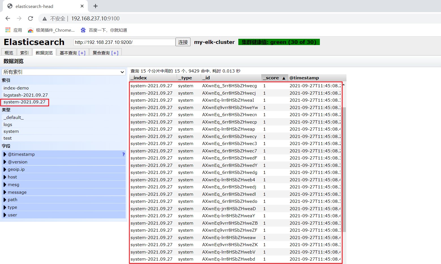Select the logstash-2021.09.27 index

(x=25, y=95)
